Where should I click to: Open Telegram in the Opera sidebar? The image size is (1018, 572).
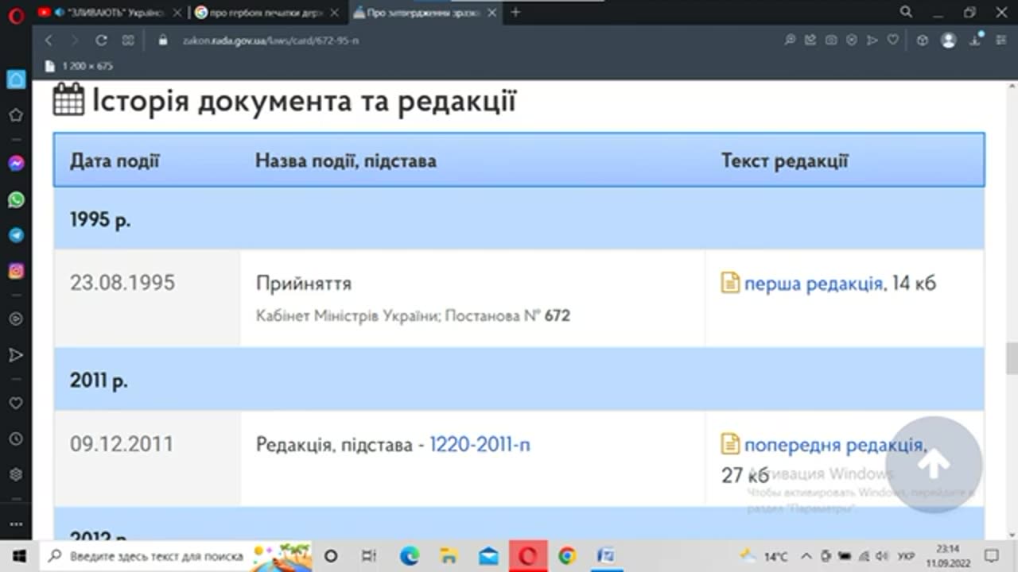pos(16,235)
